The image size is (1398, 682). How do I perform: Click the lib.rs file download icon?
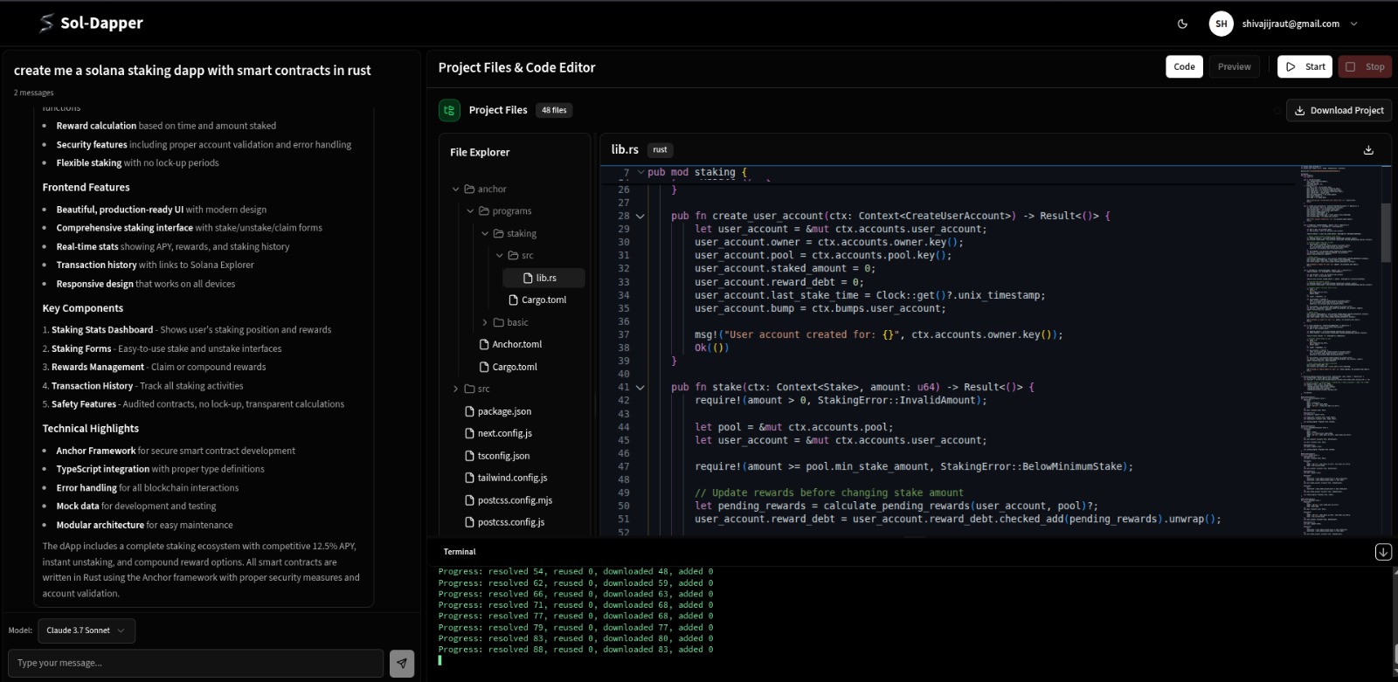click(1368, 150)
